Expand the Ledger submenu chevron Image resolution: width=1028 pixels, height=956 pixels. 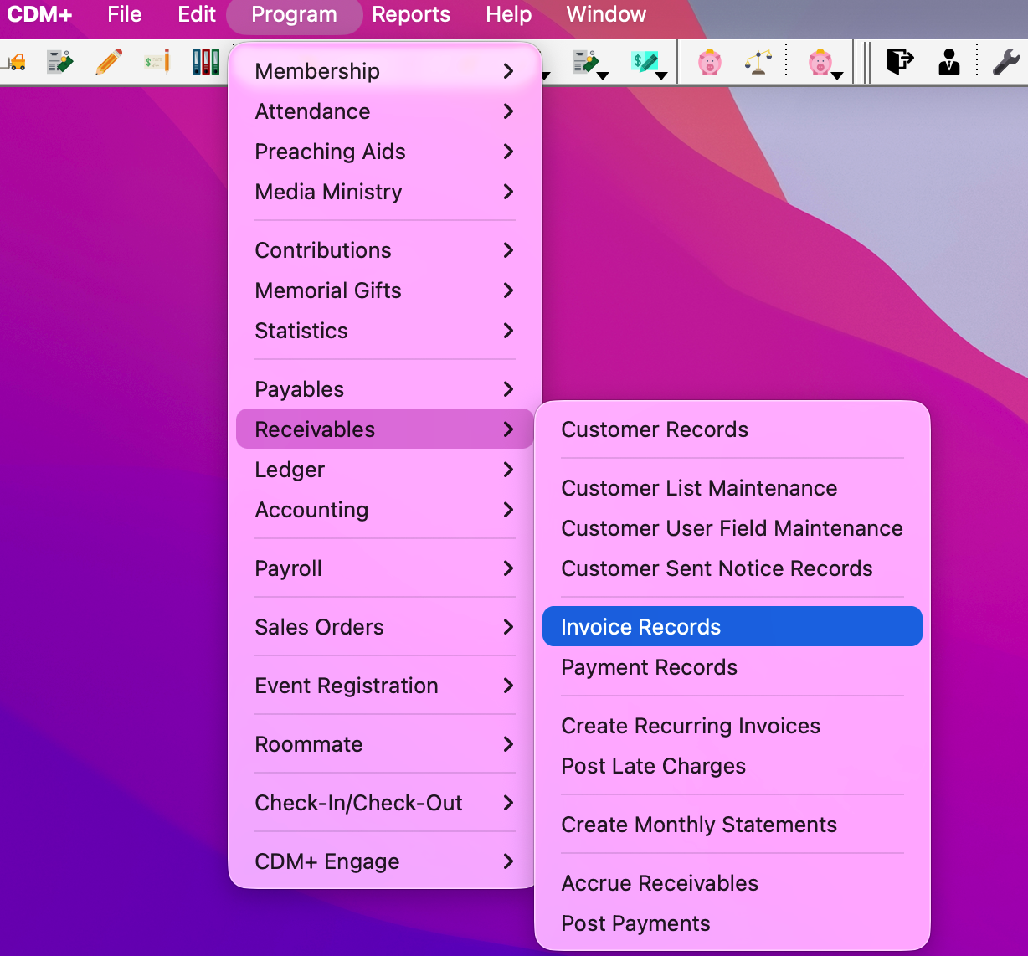[x=508, y=470]
